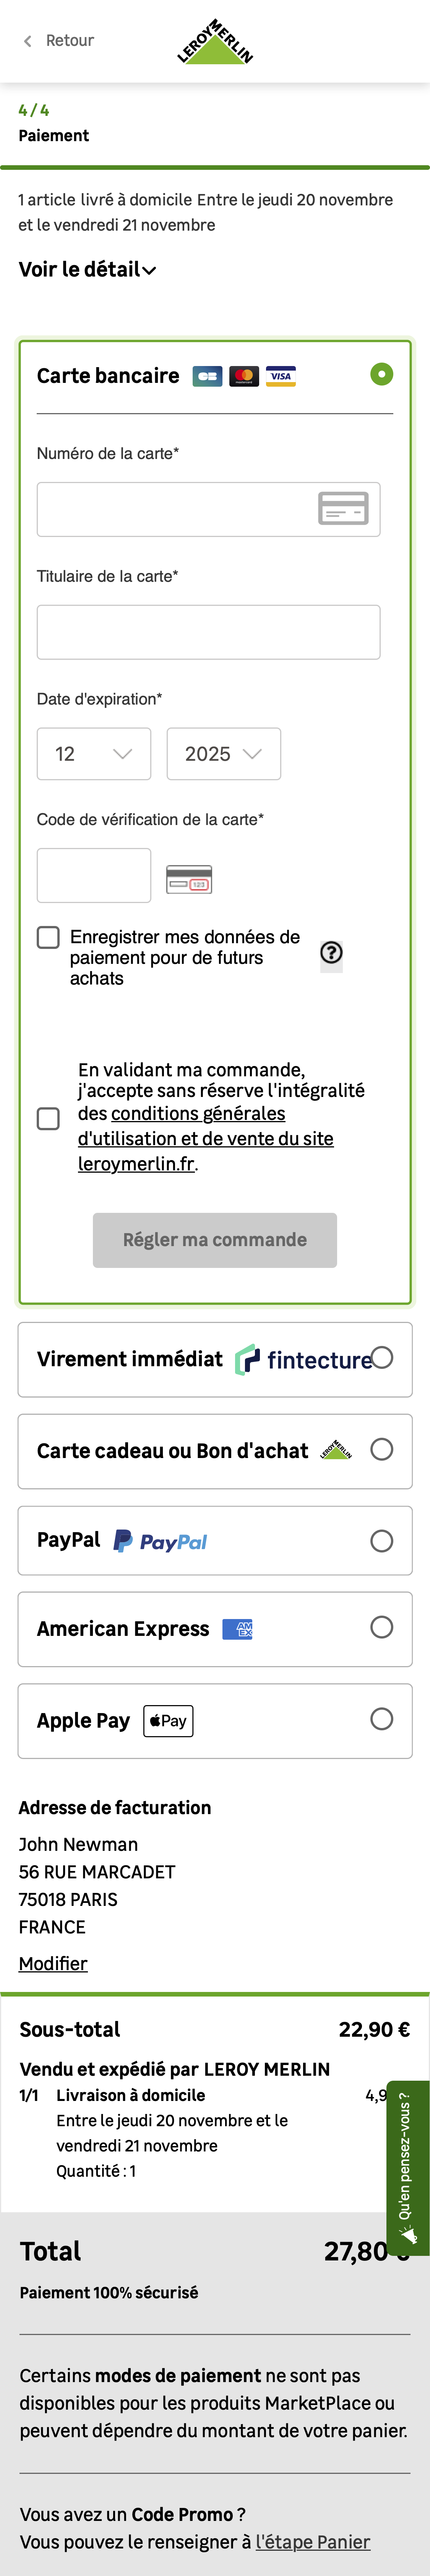Image resolution: width=430 pixels, height=2576 pixels.
Task: Click the American Express logo icon
Action: 237,1629
